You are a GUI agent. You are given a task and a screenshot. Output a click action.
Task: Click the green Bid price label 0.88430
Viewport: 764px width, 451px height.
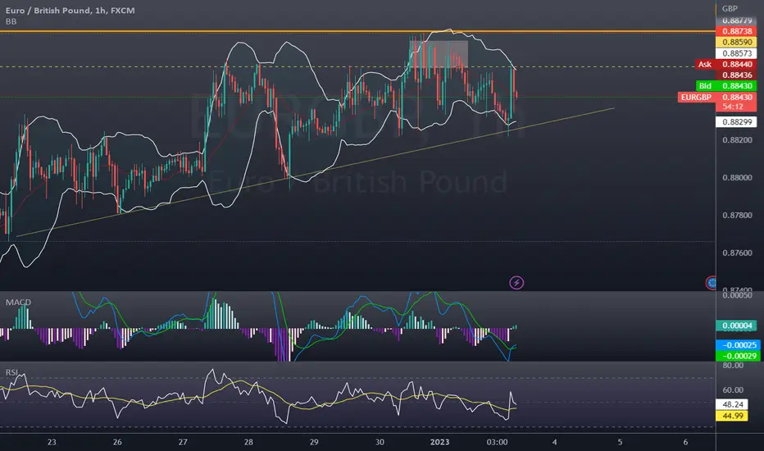pos(726,86)
